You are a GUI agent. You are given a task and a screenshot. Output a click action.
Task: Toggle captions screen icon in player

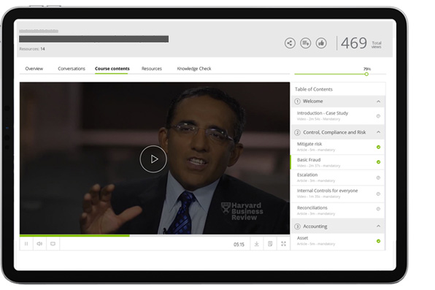click(x=53, y=243)
